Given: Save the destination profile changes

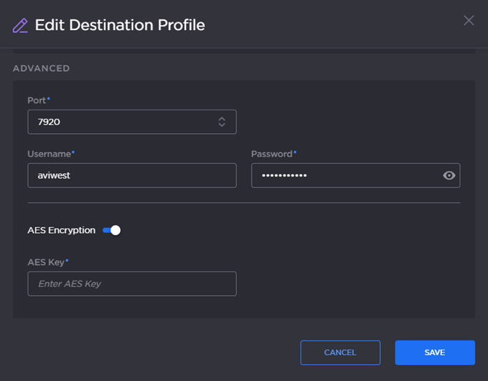Looking at the screenshot, I should (434, 352).
